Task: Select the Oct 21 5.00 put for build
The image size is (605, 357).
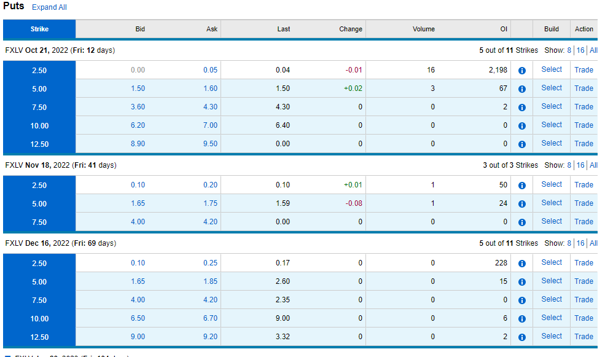Action: (552, 88)
